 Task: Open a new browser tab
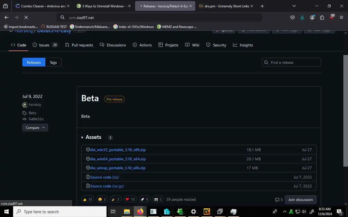coord(262,6)
